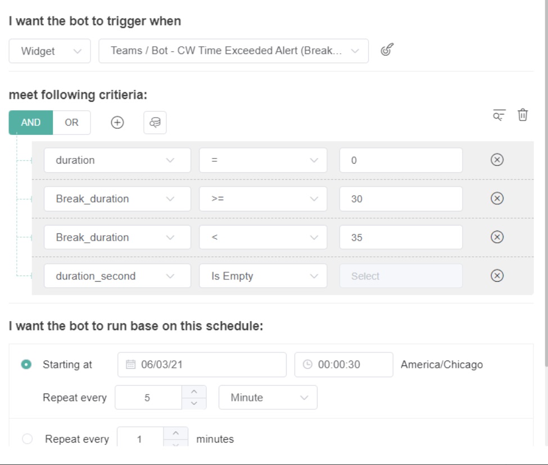Open the Widget type dropdown
Screen dimensions: 548x465
coord(49,51)
